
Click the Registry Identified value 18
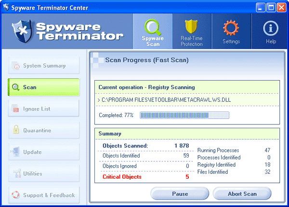tap(267, 165)
